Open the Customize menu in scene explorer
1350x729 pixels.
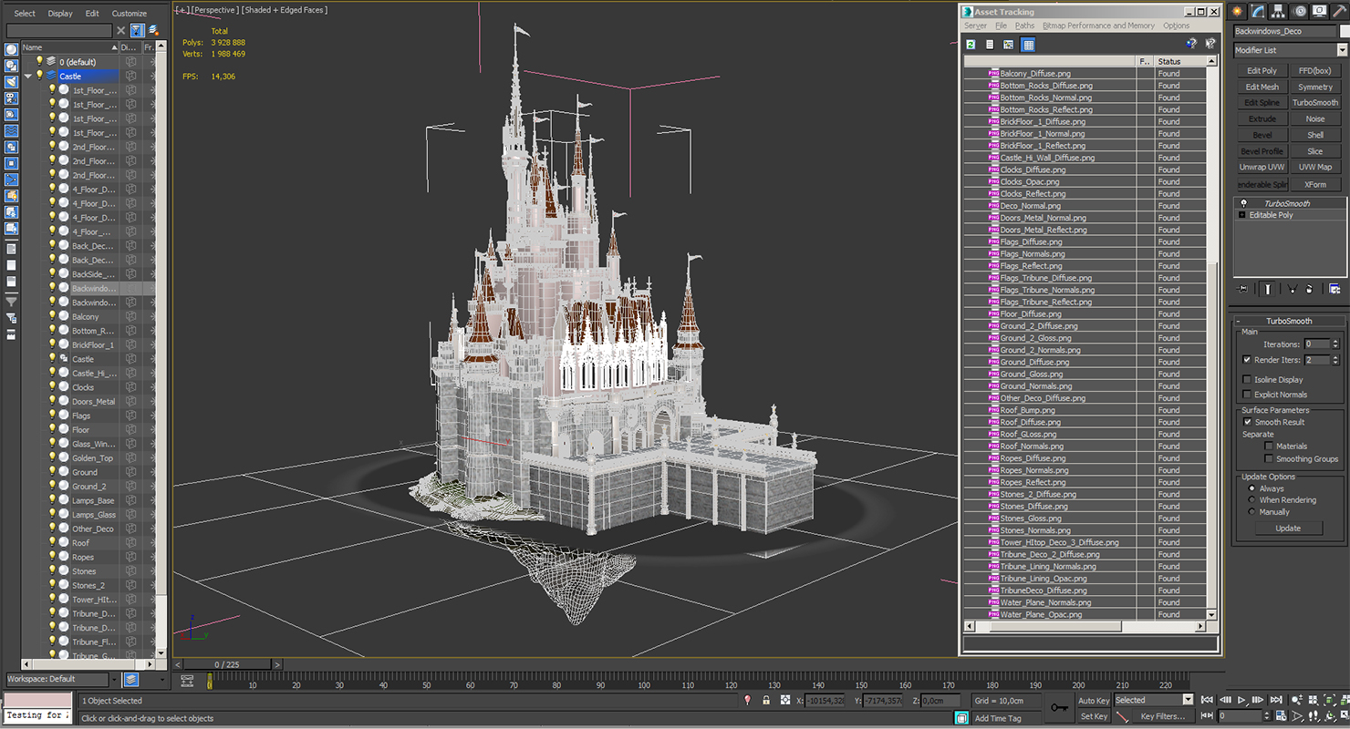click(129, 14)
